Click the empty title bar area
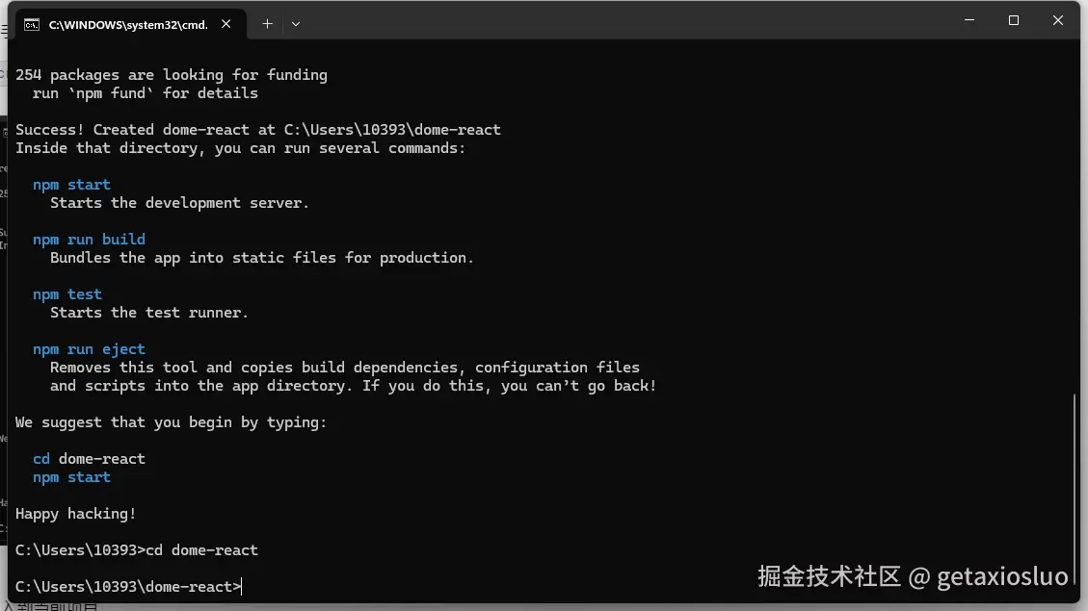 [626, 21]
